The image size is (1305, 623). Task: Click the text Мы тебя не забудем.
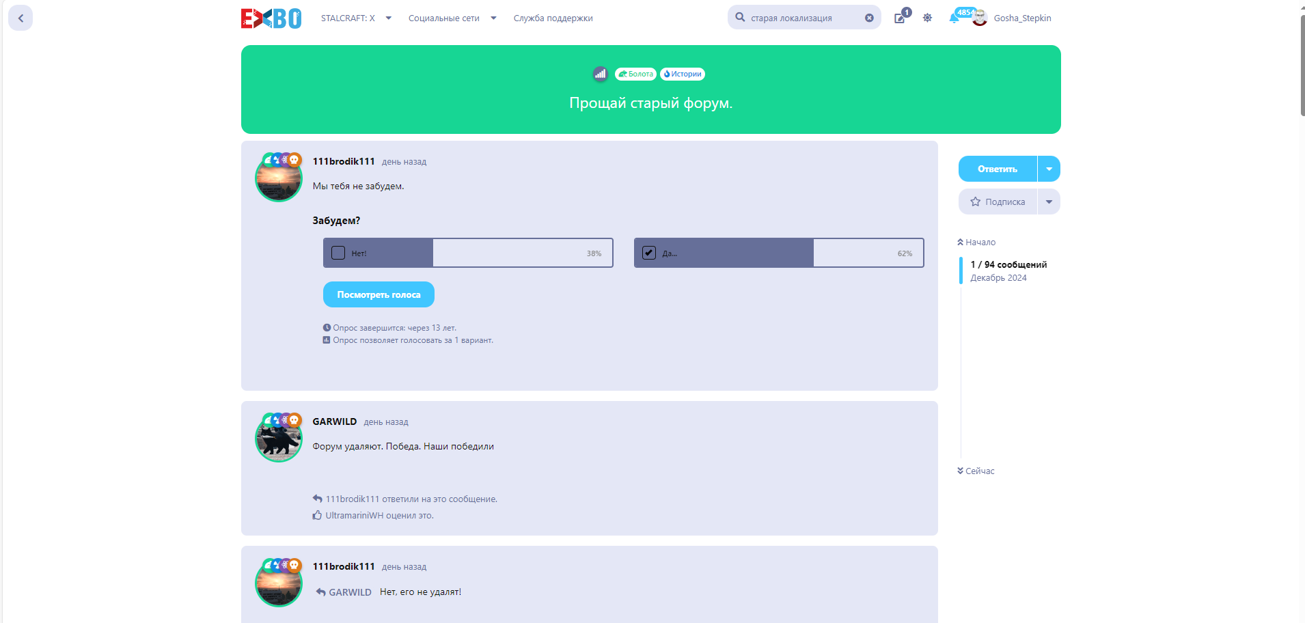[358, 186]
